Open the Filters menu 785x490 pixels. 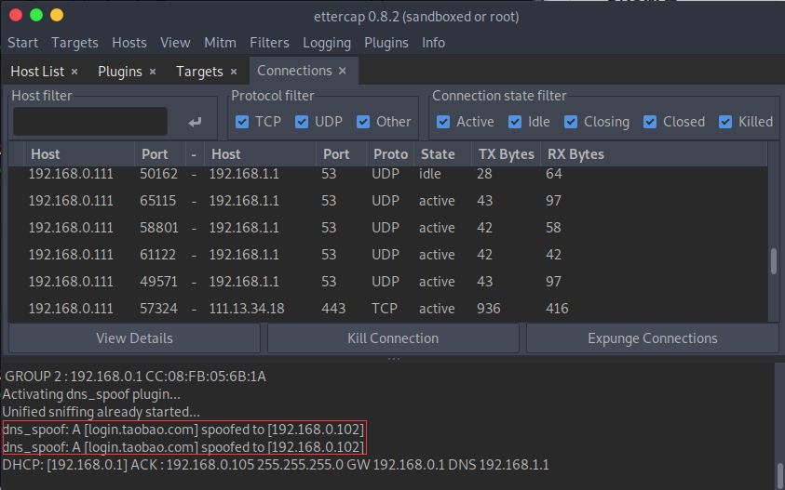coord(269,43)
